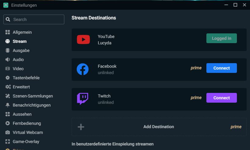
Task: Connect the Twitch account
Action: point(221,98)
